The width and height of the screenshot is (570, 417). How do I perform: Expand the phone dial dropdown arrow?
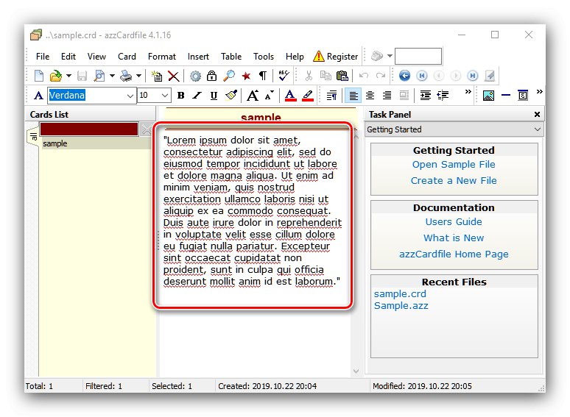[390, 56]
